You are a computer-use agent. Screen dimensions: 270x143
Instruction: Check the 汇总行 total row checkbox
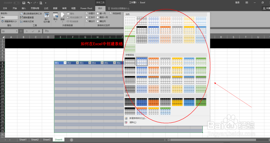click(x=87, y=17)
